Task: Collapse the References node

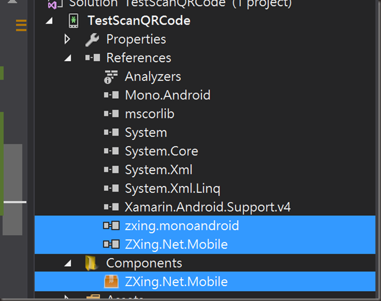Action: (68, 58)
